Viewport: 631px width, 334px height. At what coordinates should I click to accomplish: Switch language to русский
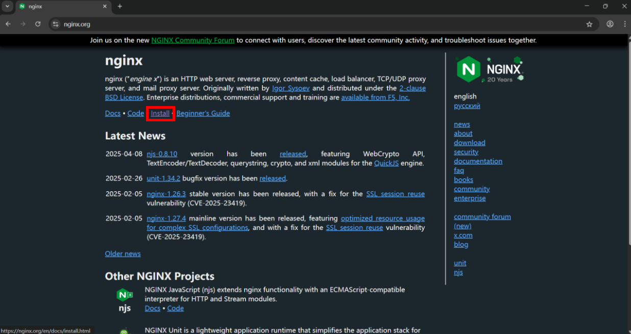point(467,106)
